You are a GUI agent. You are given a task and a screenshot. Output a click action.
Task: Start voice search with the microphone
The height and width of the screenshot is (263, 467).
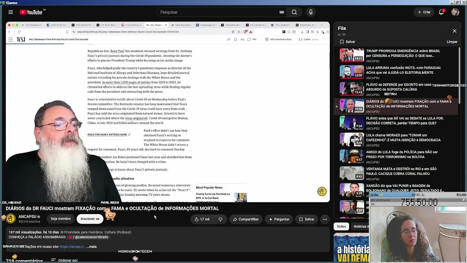tap(311, 12)
